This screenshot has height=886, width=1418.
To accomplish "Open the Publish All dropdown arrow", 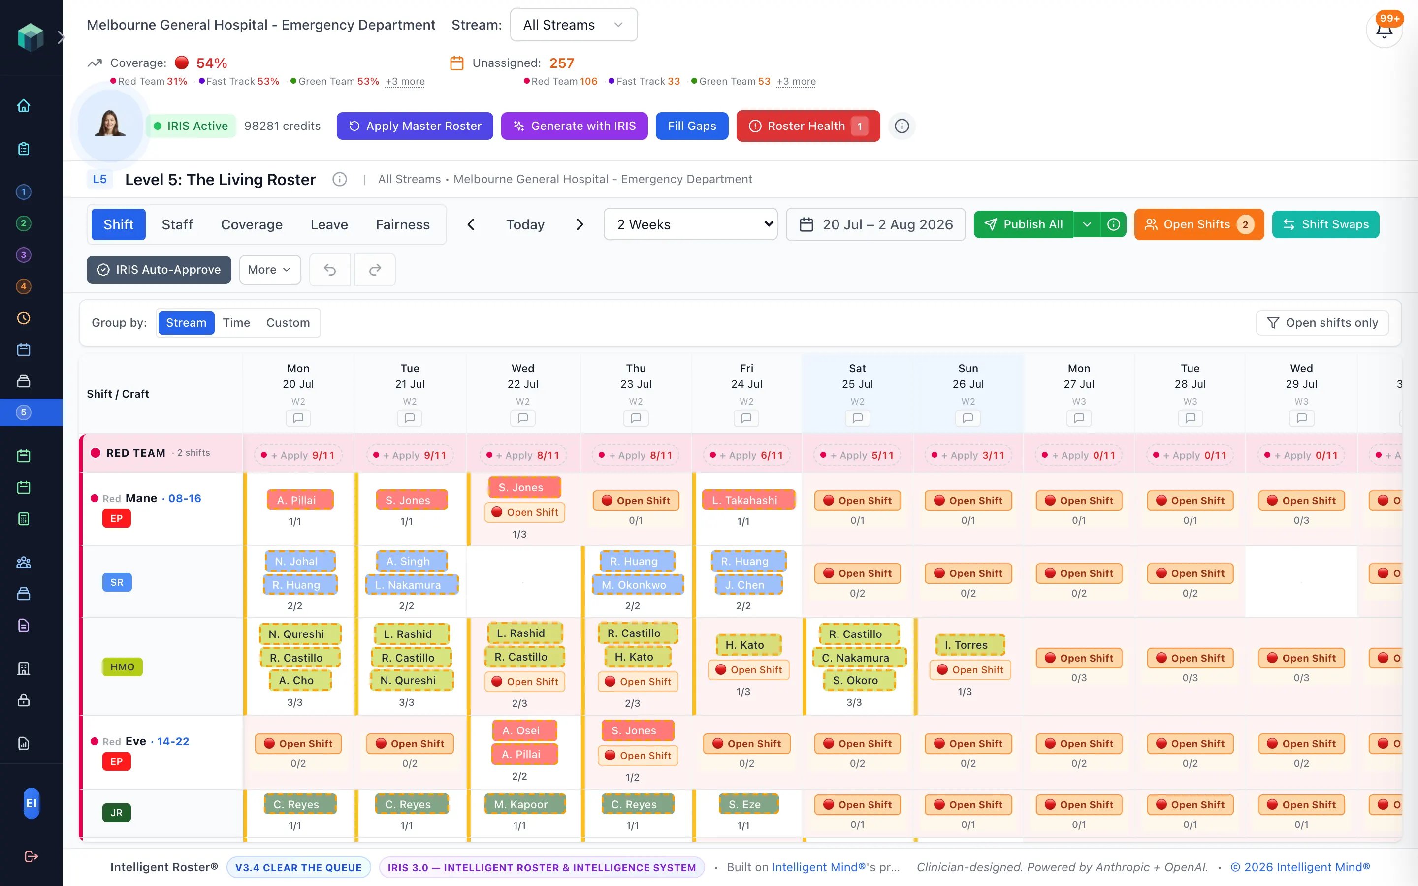I will 1086,224.
